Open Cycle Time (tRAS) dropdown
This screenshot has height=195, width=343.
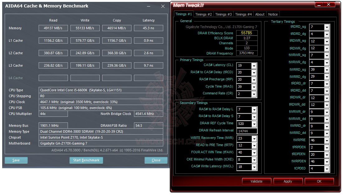coord(254,87)
